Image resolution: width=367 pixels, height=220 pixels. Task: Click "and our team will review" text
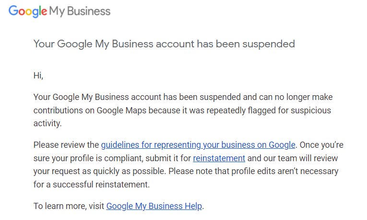(x=293, y=158)
